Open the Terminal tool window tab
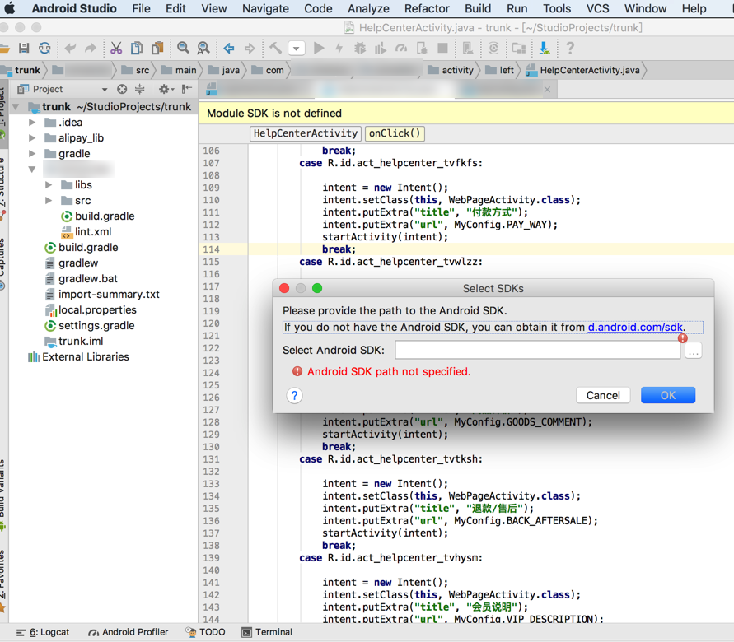The width and height of the screenshot is (734, 642). click(267, 632)
